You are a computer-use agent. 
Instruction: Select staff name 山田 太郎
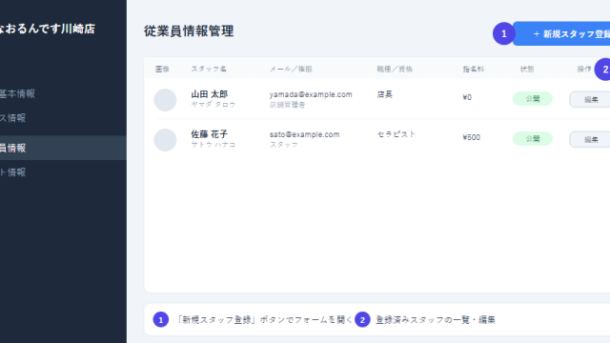point(210,94)
